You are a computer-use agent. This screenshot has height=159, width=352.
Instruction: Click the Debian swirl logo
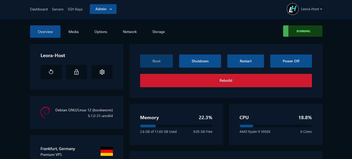click(x=45, y=113)
